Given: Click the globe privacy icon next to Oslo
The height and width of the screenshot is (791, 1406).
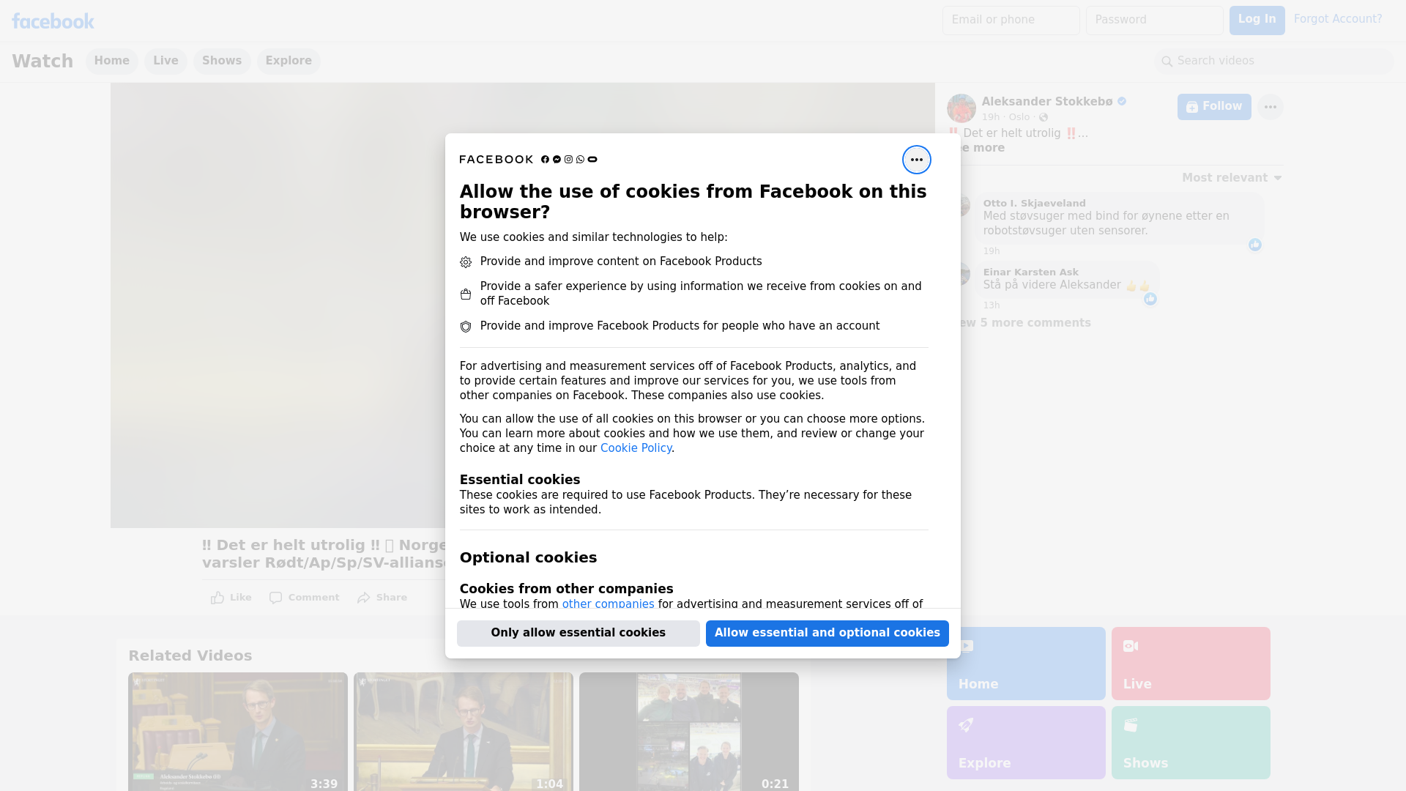Looking at the screenshot, I should pyautogui.click(x=1044, y=117).
